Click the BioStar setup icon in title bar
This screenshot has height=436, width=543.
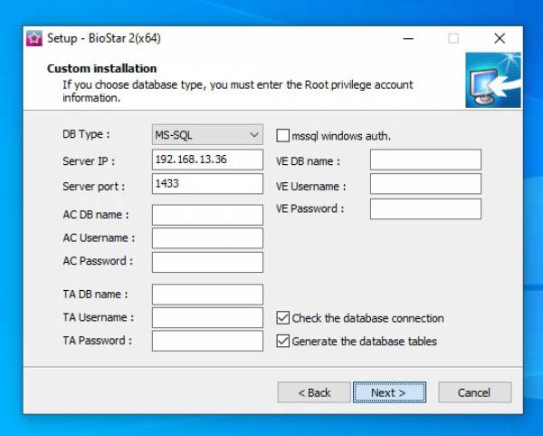pyautogui.click(x=34, y=38)
